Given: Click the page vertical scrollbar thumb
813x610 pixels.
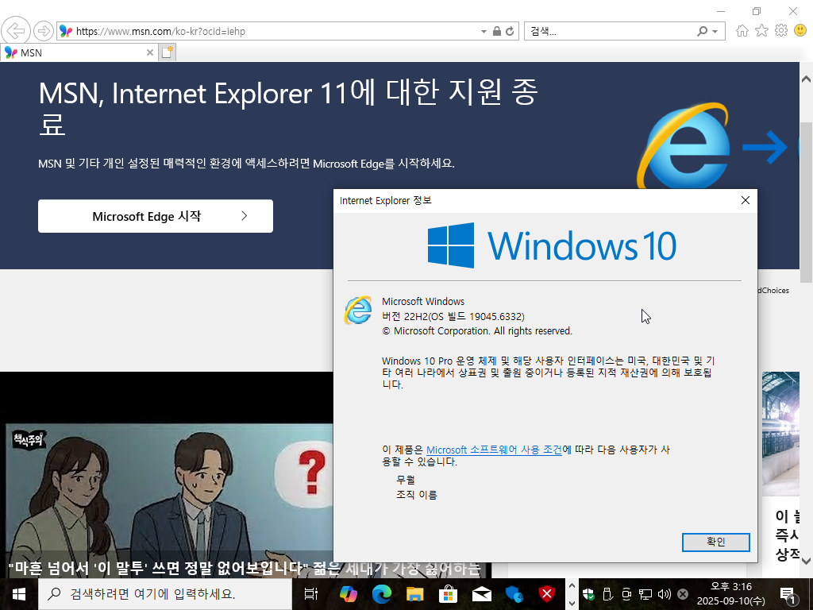Looking at the screenshot, I should (x=806, y=203).
